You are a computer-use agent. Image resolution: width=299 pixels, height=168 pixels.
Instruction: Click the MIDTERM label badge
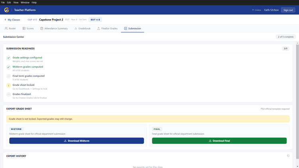(16, 129)
